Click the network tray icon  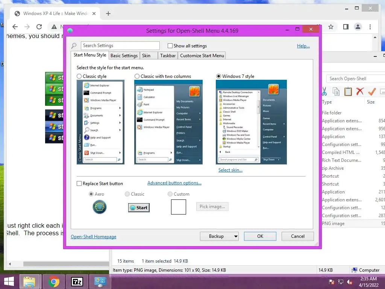point(341,282)
